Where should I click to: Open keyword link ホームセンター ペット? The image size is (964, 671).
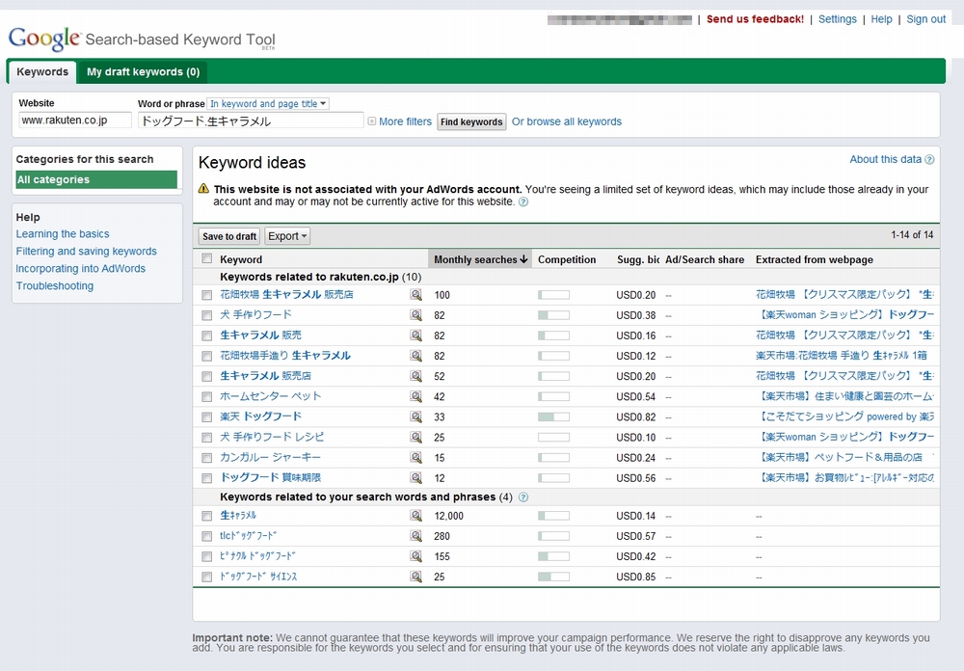271,396
